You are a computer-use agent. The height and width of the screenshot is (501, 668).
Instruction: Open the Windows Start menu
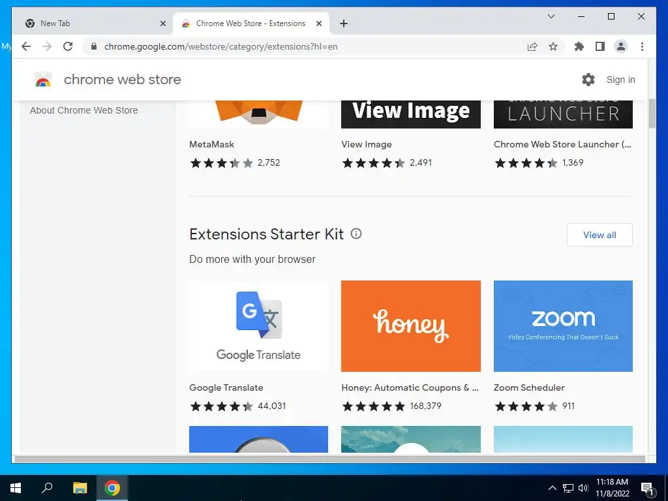[x=16, y=488]
